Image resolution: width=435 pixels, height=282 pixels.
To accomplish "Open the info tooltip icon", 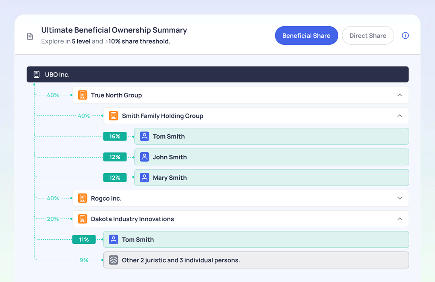I will point(405,35).
